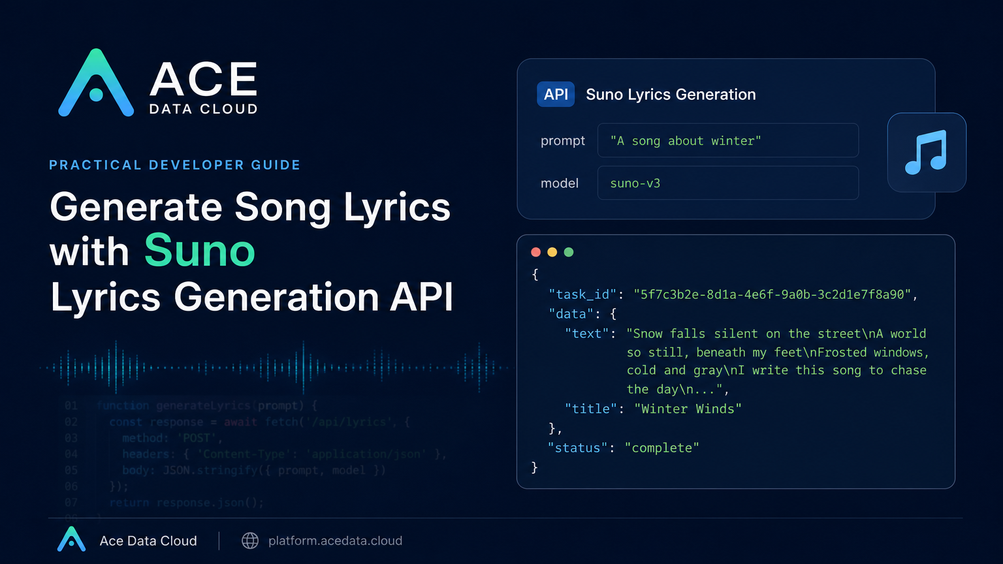This screenshot has height=564, width=1003.
Task: Click the "title" key in the JSON
Action: 591,409
